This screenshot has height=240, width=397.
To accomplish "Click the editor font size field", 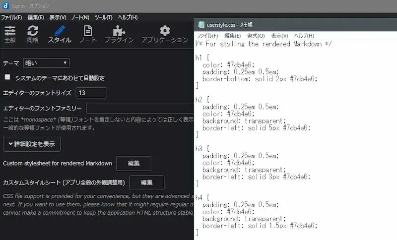I will pos(91,93).
